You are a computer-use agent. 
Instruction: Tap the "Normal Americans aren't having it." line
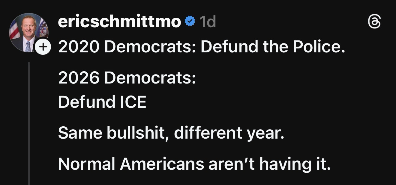tap(194, 163)
